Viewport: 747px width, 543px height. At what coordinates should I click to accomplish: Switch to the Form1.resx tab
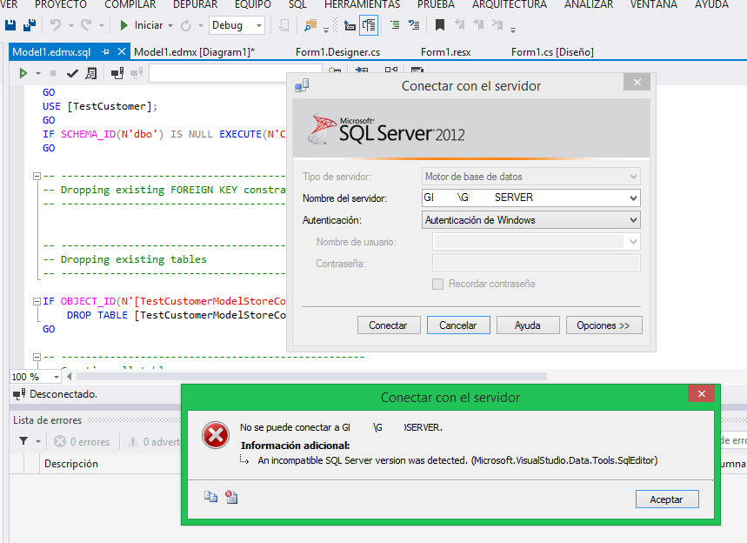pos(446,52)
